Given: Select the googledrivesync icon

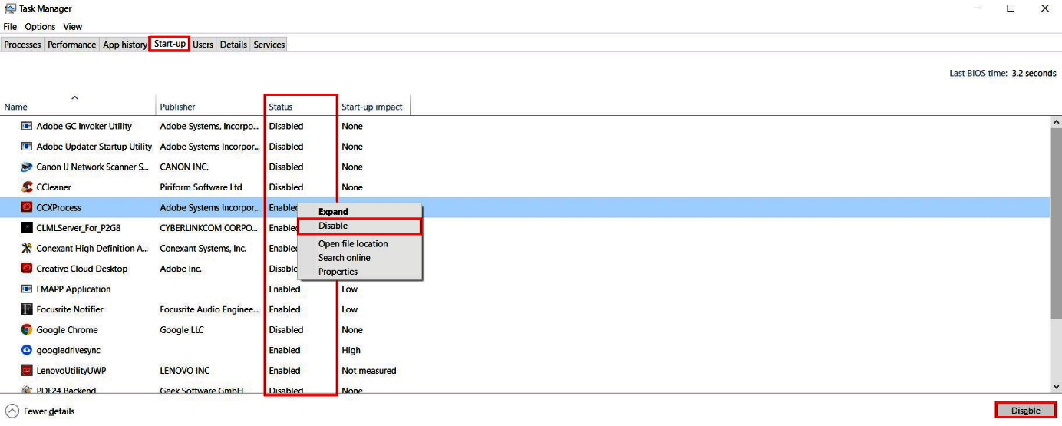Looking at the screenshot, I should click(27, 350).
